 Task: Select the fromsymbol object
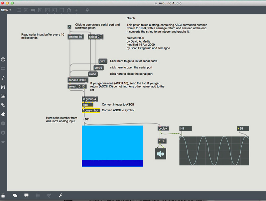pyautogui.click(x=91, y=111)
